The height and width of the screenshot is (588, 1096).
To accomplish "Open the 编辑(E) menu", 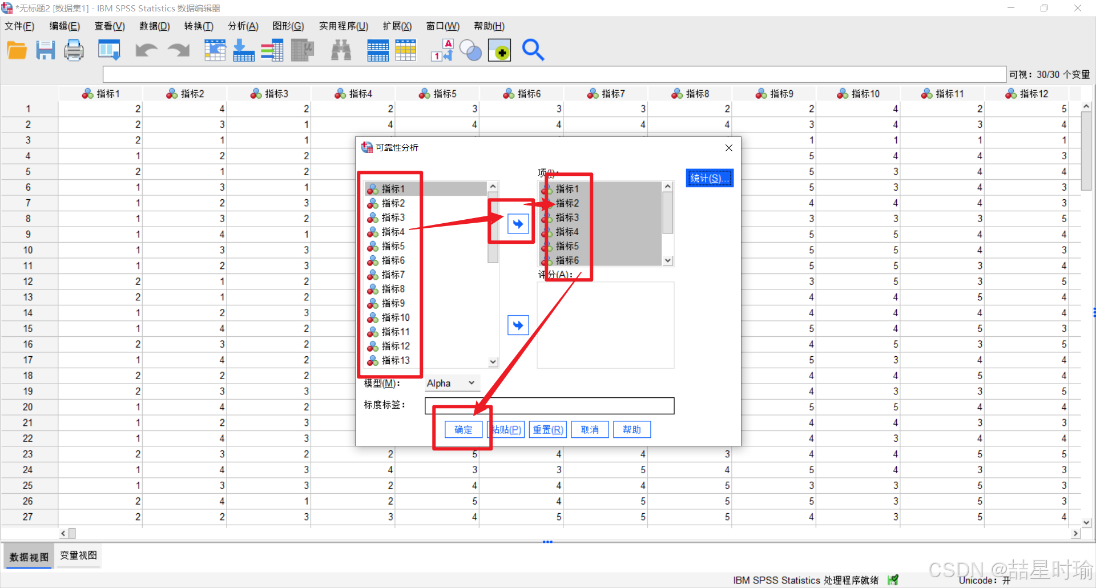I will 65,26.
